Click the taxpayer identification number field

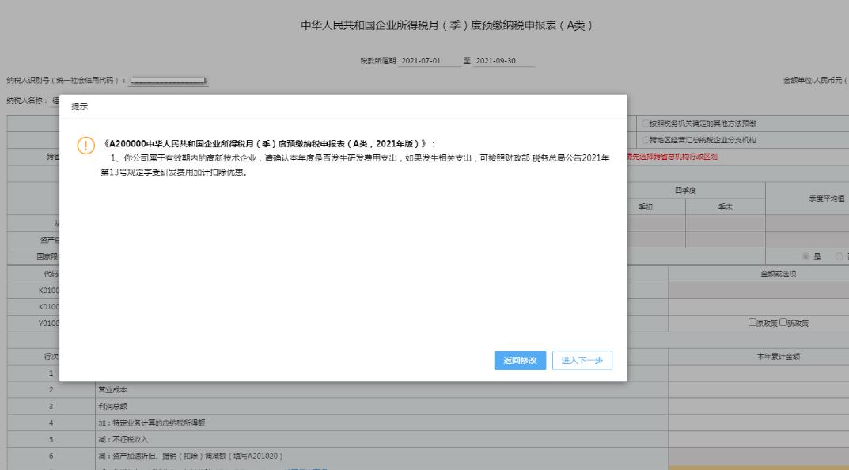point(169,80)
